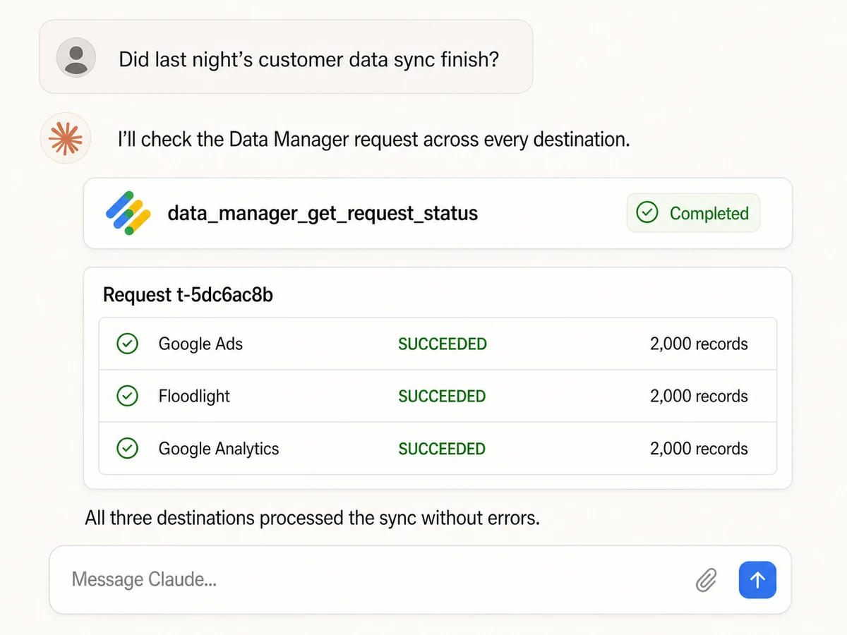847x635 pixels.
Task: Select the "All three destinations processed" summary text
Action: pyautogui.click(x=312, y=519)
